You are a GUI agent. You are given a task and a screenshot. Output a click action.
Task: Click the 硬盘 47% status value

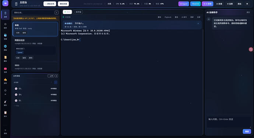(x=159, y=4)
